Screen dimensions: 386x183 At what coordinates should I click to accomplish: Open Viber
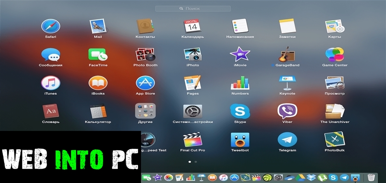(x=287, y=111)
